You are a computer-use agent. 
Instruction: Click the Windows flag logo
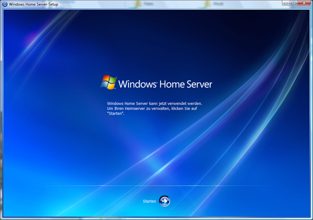[109, 82]
